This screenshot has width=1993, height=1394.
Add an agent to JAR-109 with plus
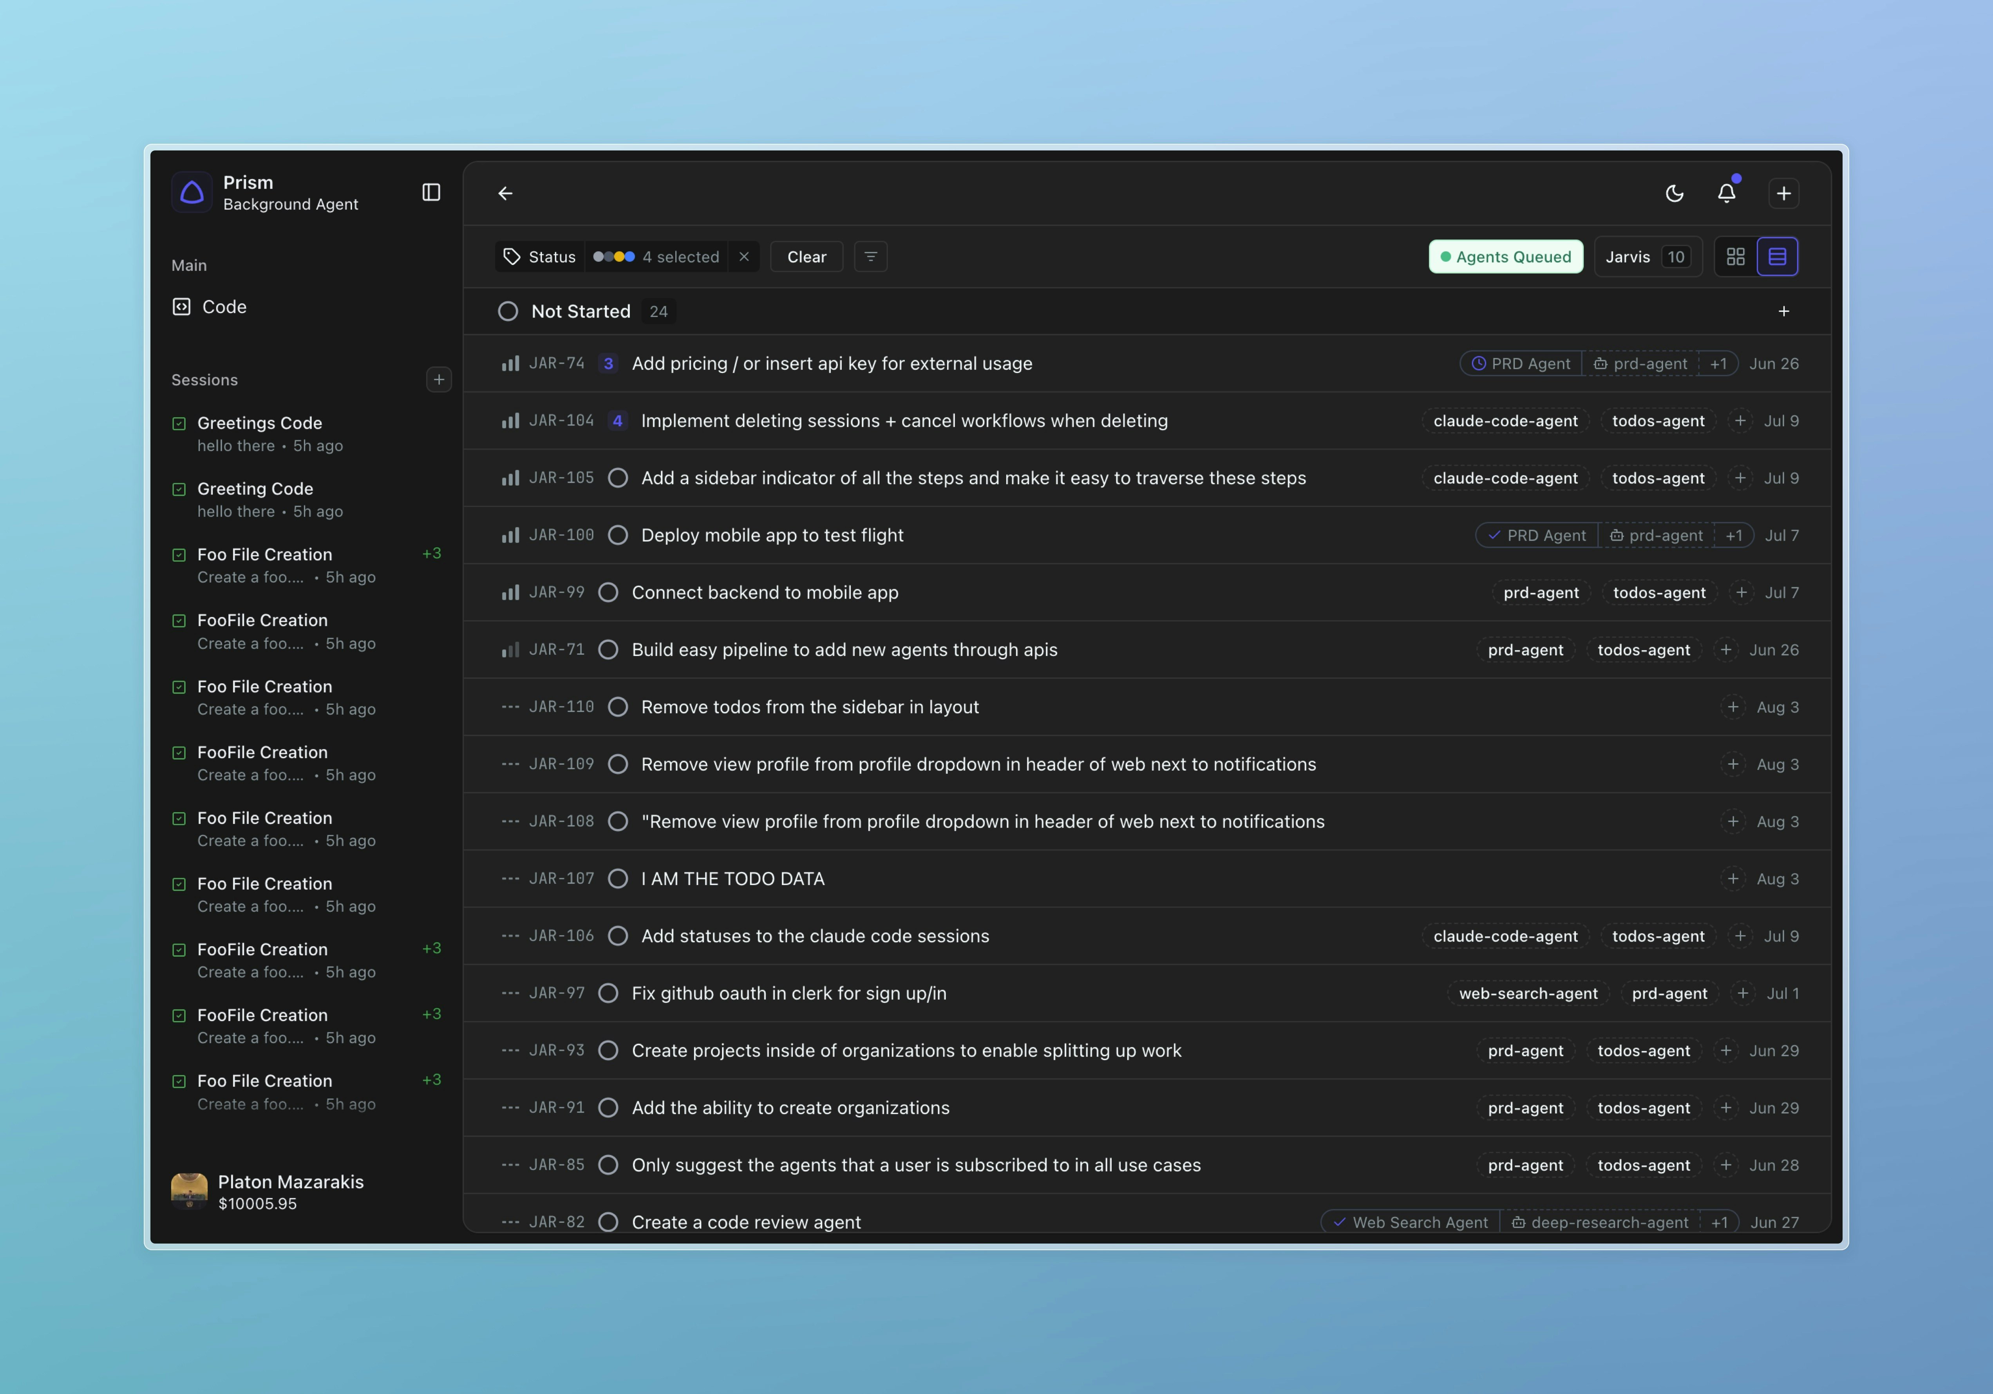pos(1733,765)
